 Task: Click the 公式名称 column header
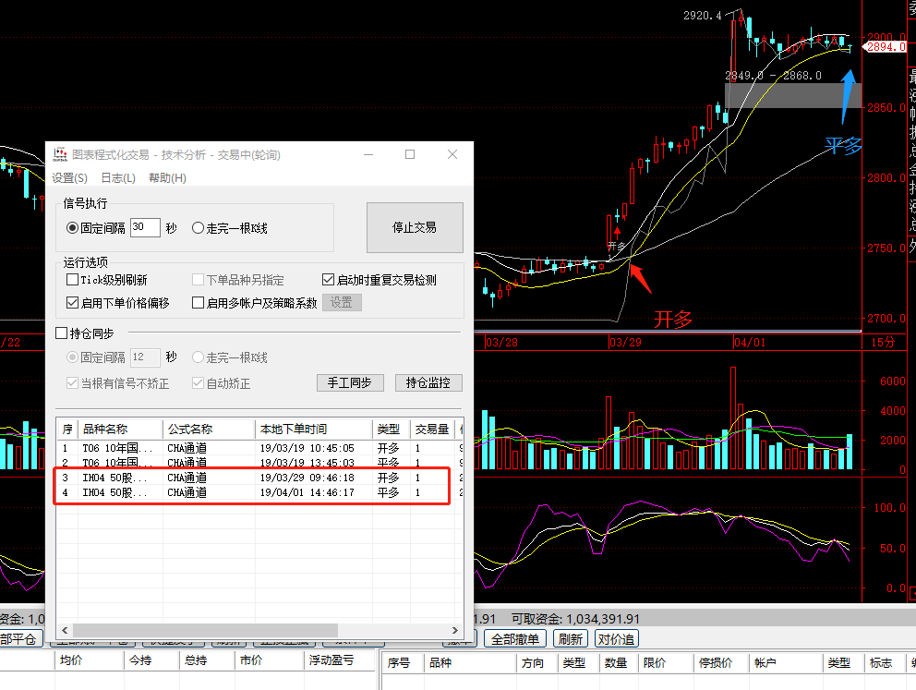coord(209,430)
